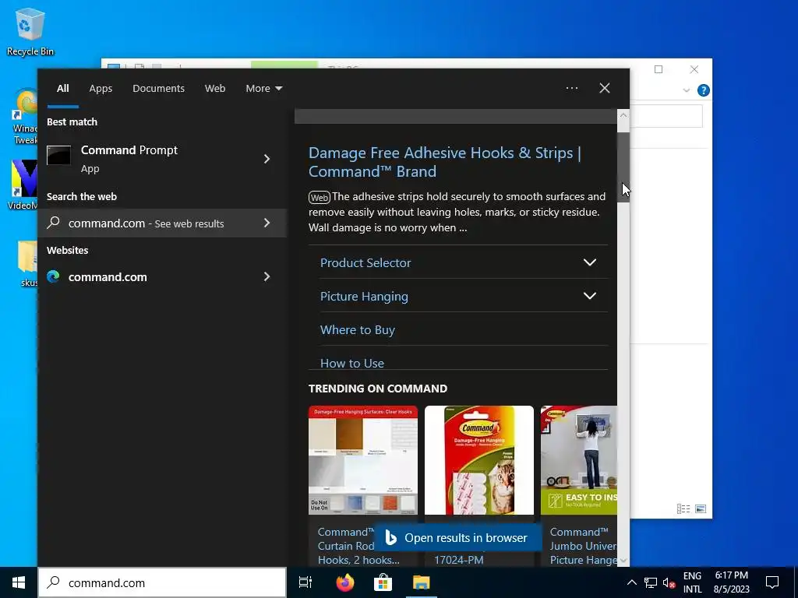Image resolution: width=798 pixels, height=598 pixels.
Task: Open the Windows Start menu
Action: [x=19, y=582]
